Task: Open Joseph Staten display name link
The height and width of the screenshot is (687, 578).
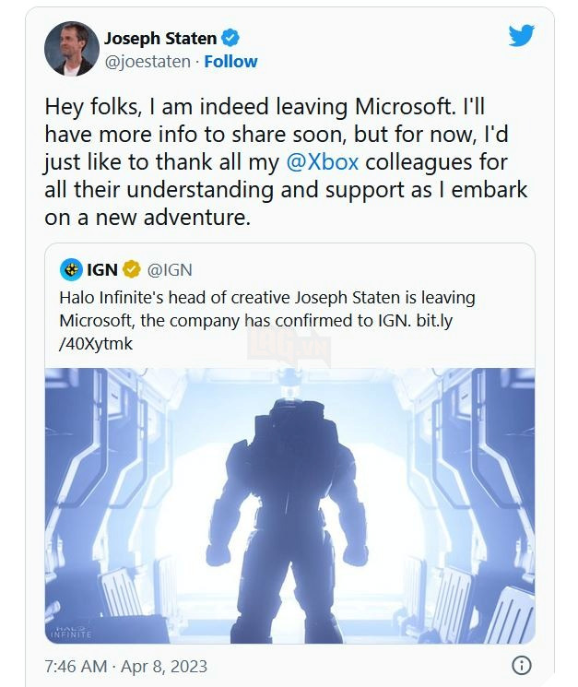Action: point(160,38)
